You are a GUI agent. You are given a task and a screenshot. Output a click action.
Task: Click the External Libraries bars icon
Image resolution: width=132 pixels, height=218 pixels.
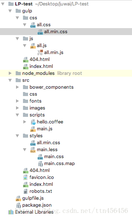[x=11, y=212]
